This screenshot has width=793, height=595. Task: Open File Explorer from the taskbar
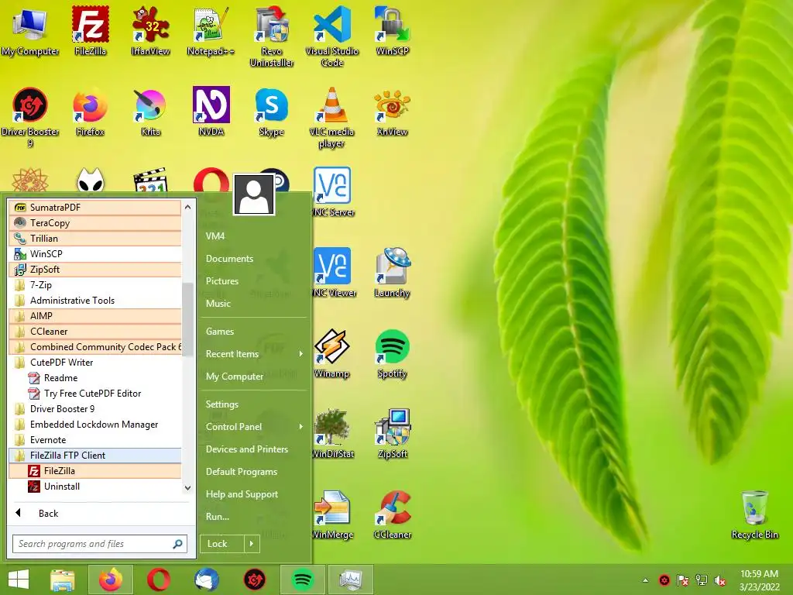pyautogui.click(x=63, y=580)
